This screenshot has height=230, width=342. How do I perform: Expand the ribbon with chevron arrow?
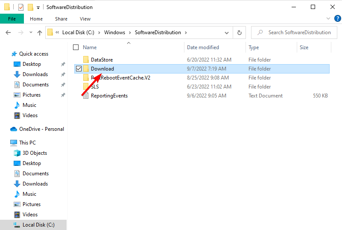[328, 18]
